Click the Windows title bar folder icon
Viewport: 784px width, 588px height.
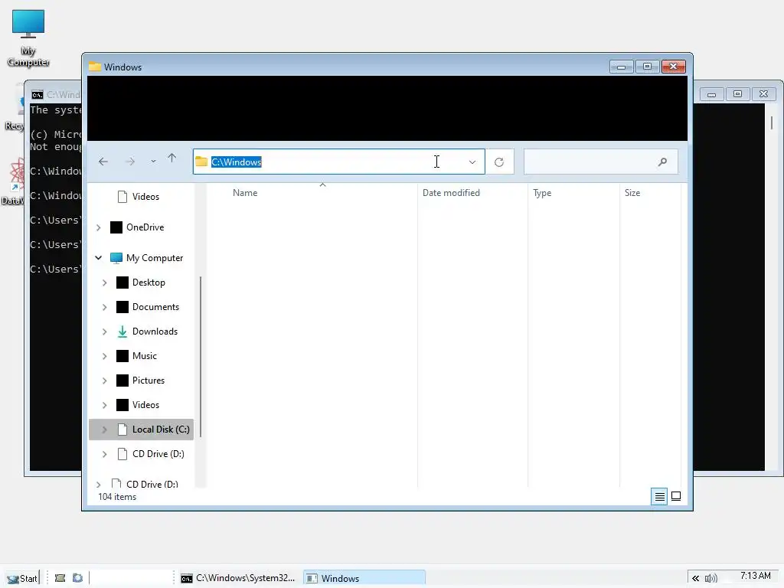95,67
